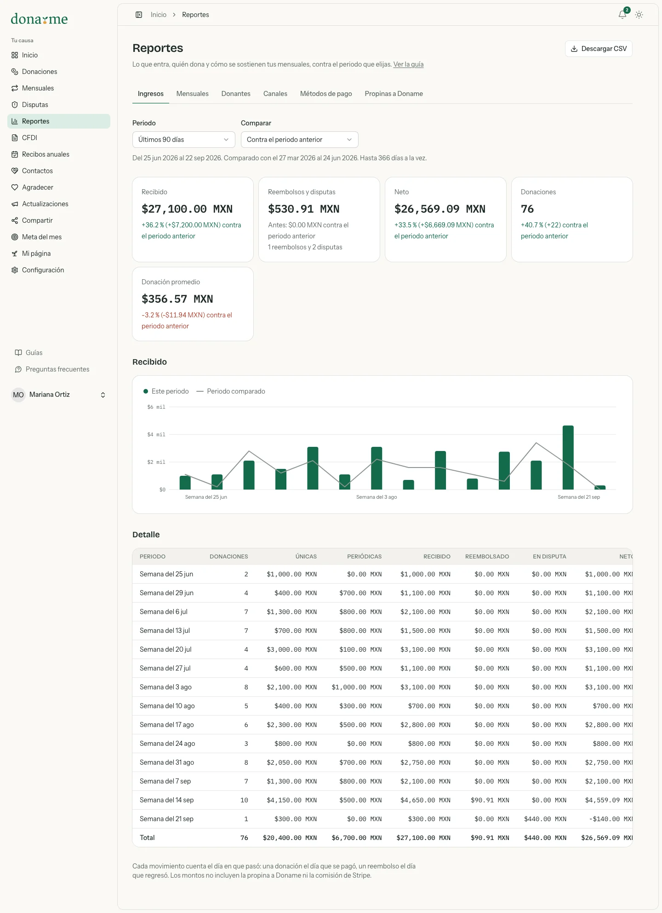
Task: Click the Mi página sprout icon
Action: pyautogui.click(x=15, y=254)
